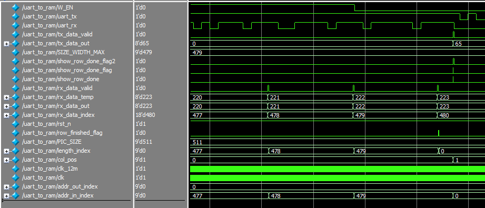
Task: Click the 18'd480 value of rx_data_index
Action: click(145, 115)
